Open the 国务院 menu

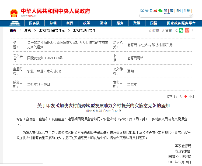tap(34, 23)
